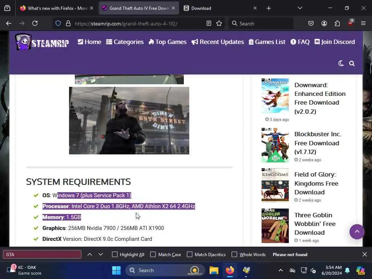Open File Explorer from taskbar
372x279 pixels.
[214, 270]
